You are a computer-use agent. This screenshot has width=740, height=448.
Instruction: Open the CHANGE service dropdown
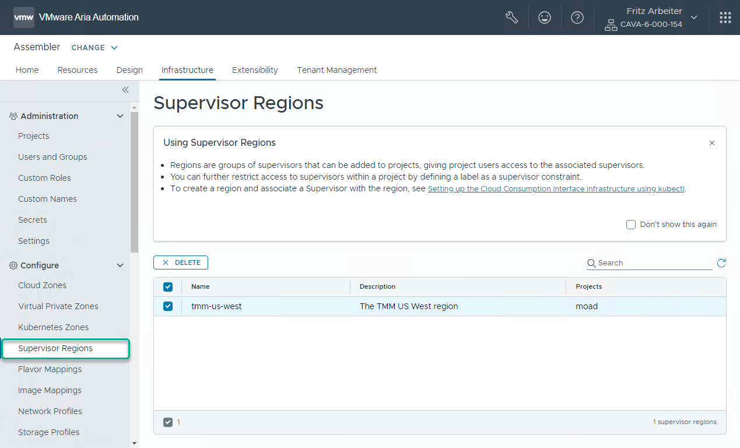coord(94,48)
